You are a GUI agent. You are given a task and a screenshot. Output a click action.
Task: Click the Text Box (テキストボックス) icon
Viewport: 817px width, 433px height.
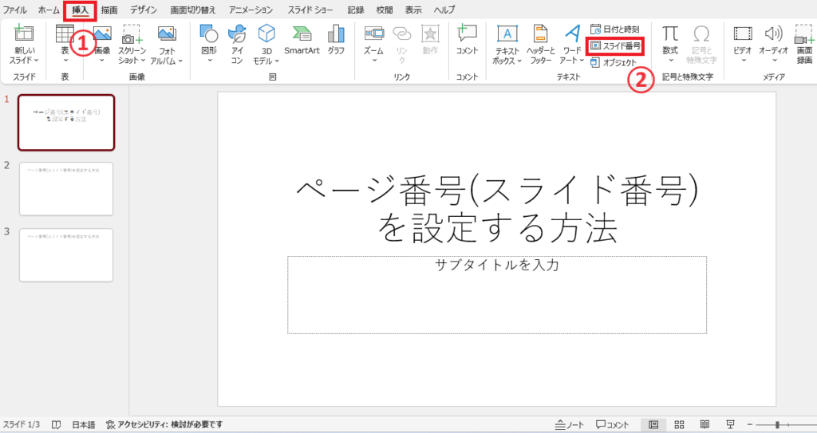coord(507,33)
